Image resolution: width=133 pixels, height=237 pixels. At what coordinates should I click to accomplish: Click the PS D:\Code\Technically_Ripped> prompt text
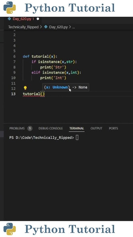pos(42,138)
